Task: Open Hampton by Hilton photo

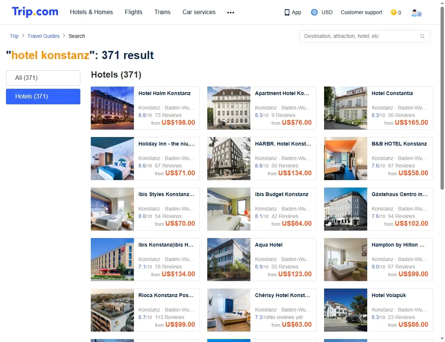Action: click(x=346, y=260)
